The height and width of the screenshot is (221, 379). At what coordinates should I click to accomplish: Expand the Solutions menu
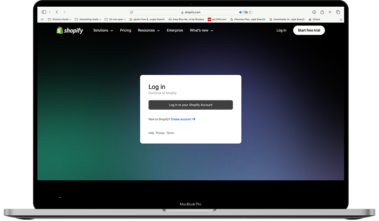103,30
